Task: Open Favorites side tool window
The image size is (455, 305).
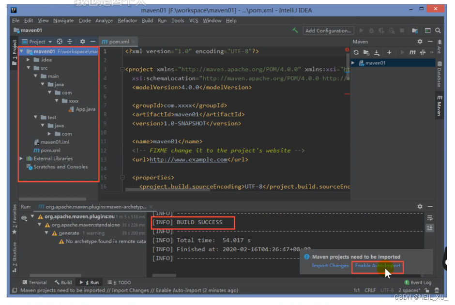Action: [15, 220]
